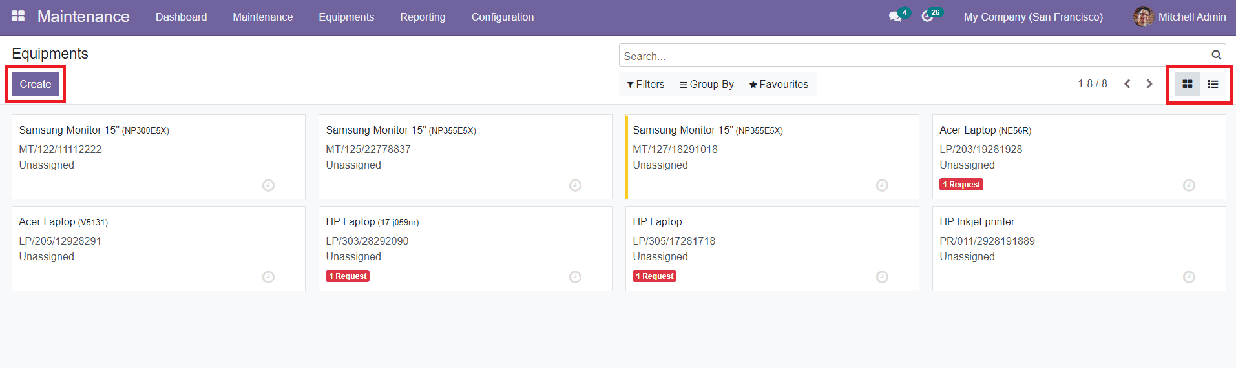Open HP Inkjet printer card
Image resolution: width=1236 pixels, height=368 pixels.
[1079, 249]
